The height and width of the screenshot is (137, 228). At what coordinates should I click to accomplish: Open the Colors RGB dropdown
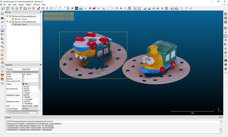[x=30, y=84]
